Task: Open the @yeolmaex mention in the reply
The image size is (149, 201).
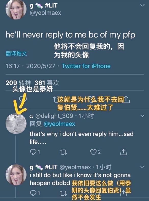Action: [59, 124]
